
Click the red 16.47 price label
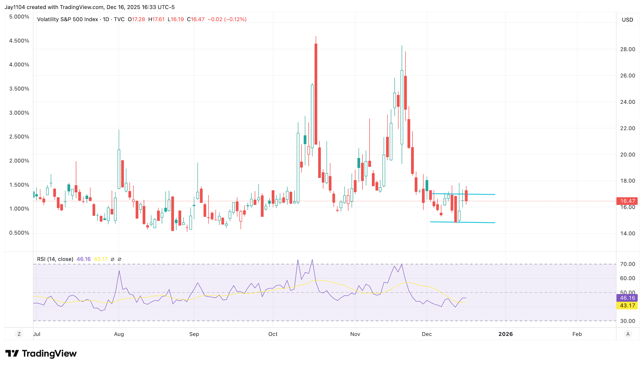click(x=627, y=201)
